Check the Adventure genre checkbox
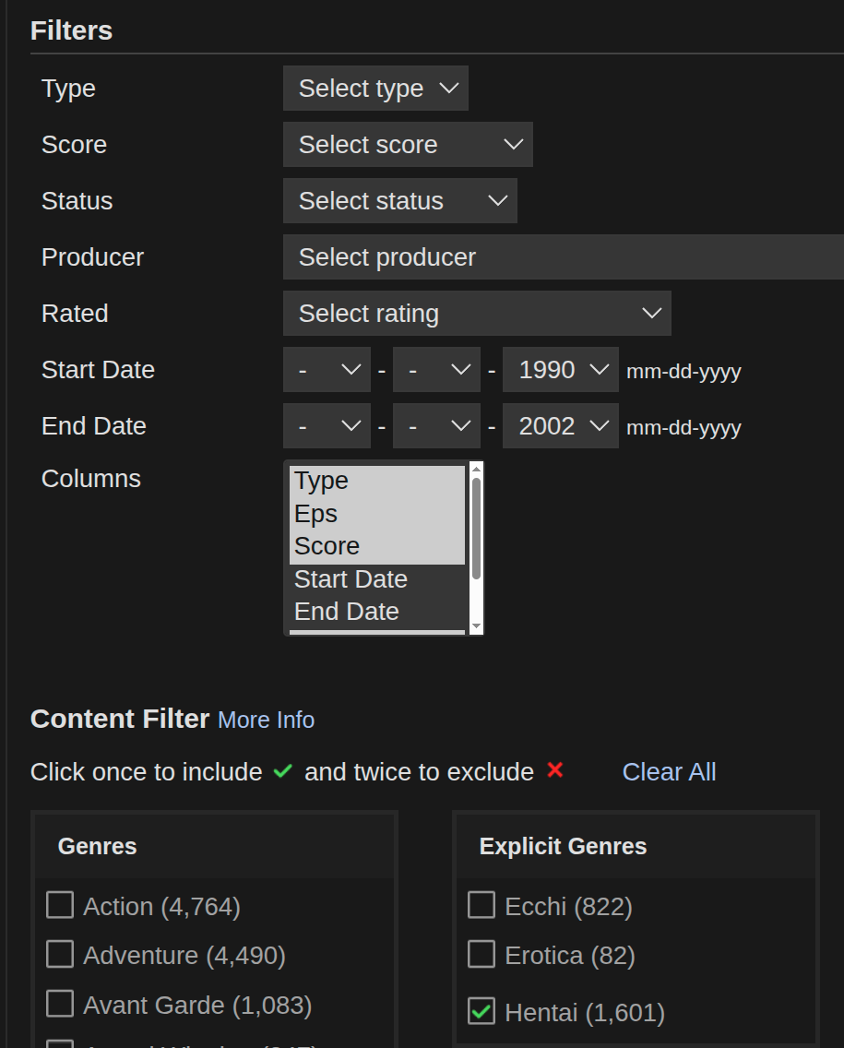Image resolution: width=844 pixels, height=1048 pixels. (60, 954)
